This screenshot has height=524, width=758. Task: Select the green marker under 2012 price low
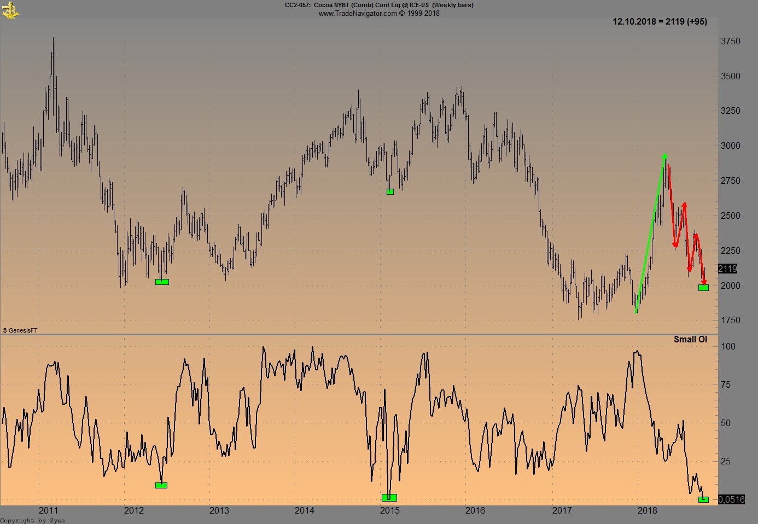pyautogui.click(x=162, y=282)
